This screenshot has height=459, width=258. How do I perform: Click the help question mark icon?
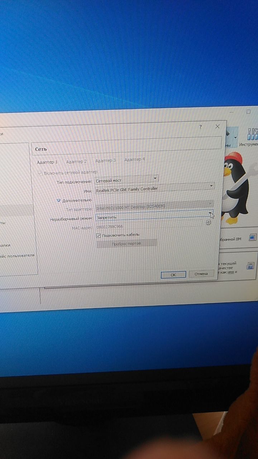pos(201,127)
